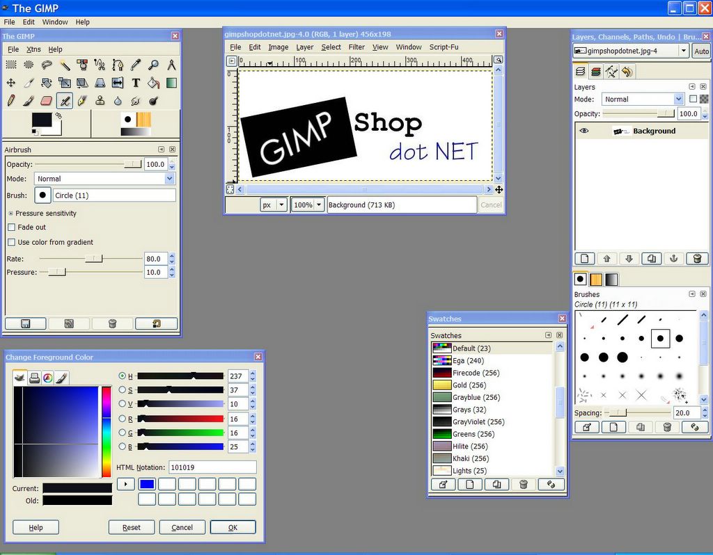
Task: Click delete layer trash icon in Layers
Action: click(x=697, y=259)
